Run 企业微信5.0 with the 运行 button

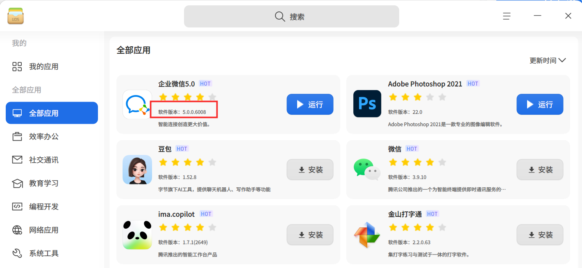(310, 104)
